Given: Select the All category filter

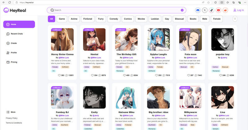Looking at the screenshot, I should pos(51,19).
